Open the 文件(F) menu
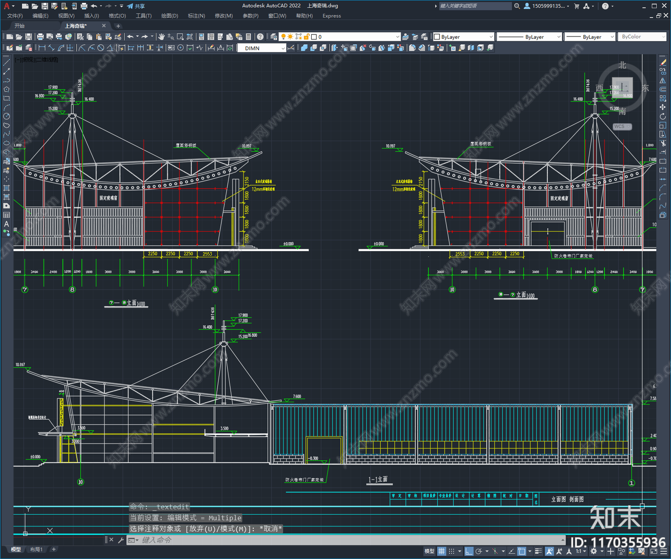Viewport: 671px width, 559px height. click(x=15, y=16)
